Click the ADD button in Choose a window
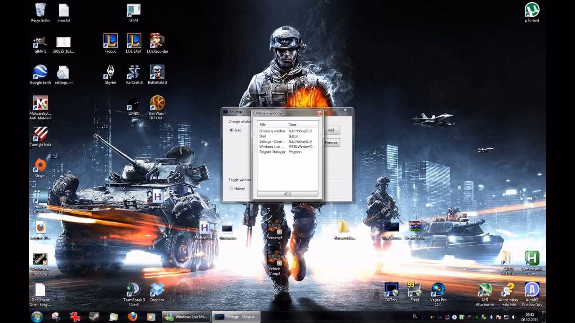The height and width of the screenshot is (323, 575). [287, 194]
